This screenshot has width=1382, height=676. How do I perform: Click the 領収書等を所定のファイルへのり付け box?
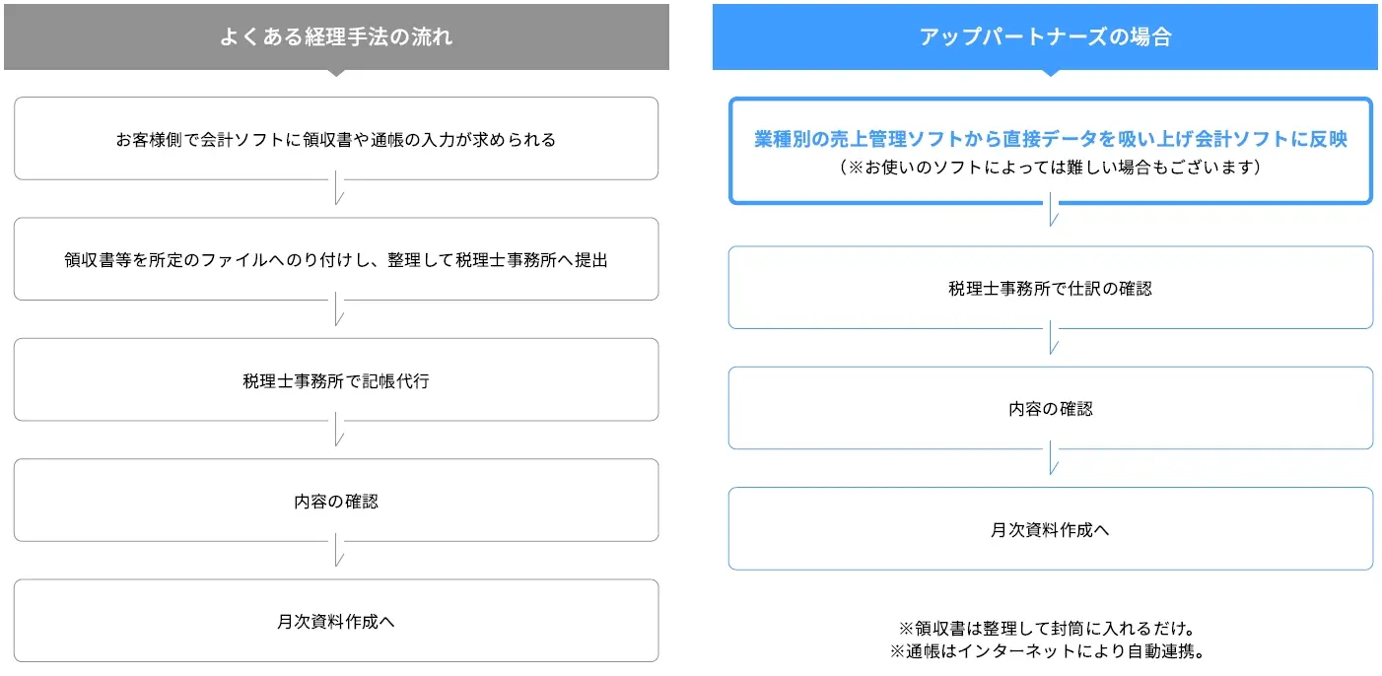336,260
